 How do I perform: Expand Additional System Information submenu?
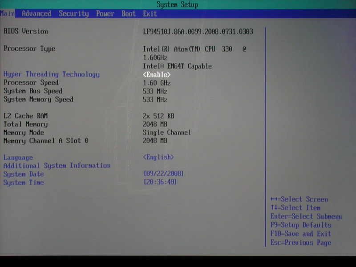coord(57,166)
